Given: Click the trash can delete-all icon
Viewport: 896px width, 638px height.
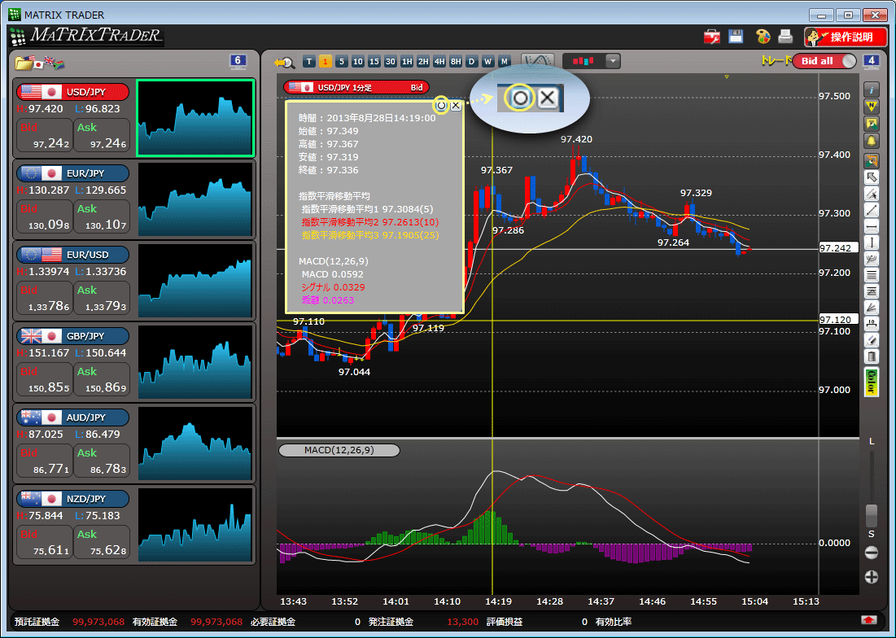Looking at the screenshot, I should tap(872, 357).
